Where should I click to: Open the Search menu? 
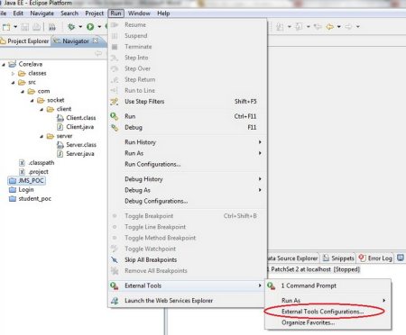(69, 14)
